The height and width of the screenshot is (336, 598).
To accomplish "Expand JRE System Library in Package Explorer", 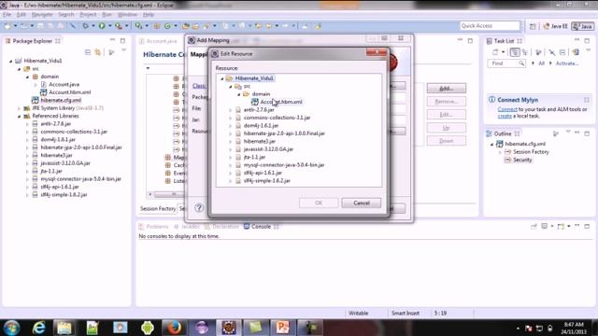I will 19,108.
